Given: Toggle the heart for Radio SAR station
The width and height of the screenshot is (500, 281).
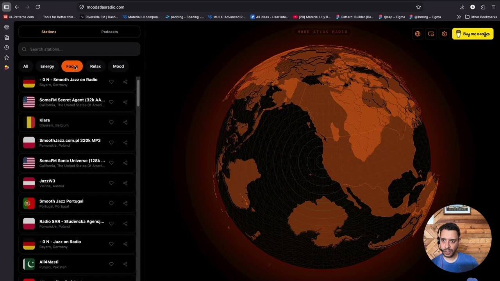Looking at the screenshot, I should (x=111, y=224).
